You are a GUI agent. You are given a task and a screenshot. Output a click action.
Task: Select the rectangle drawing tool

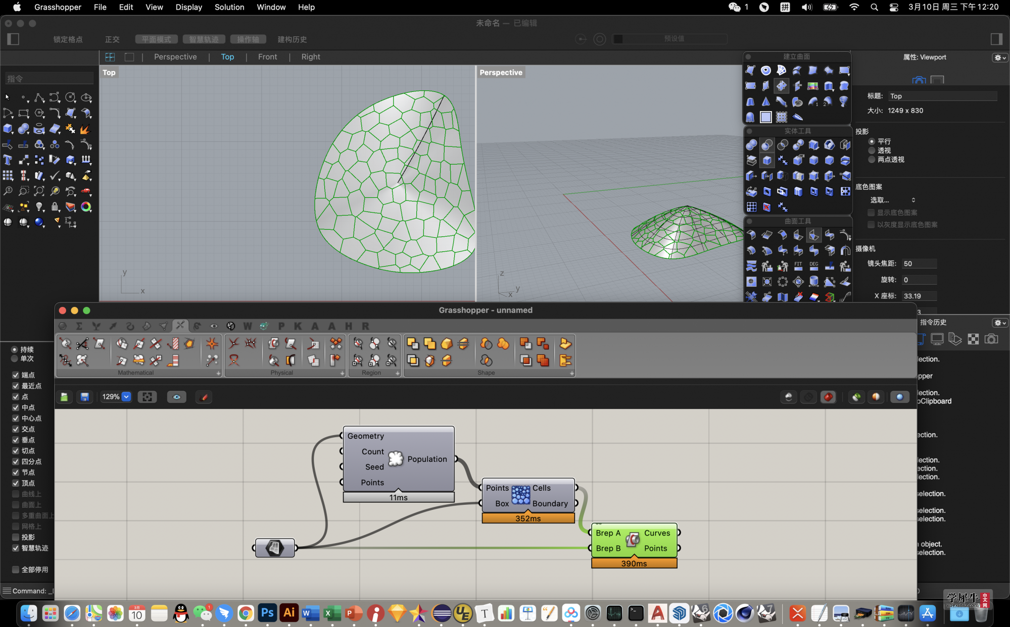click(23, 113)
